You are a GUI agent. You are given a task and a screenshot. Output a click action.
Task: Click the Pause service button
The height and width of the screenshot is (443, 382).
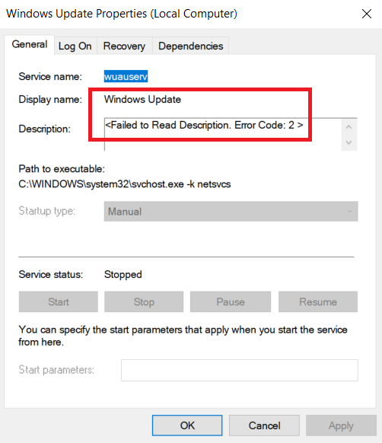pyautogui.click(x=231, y=301)
